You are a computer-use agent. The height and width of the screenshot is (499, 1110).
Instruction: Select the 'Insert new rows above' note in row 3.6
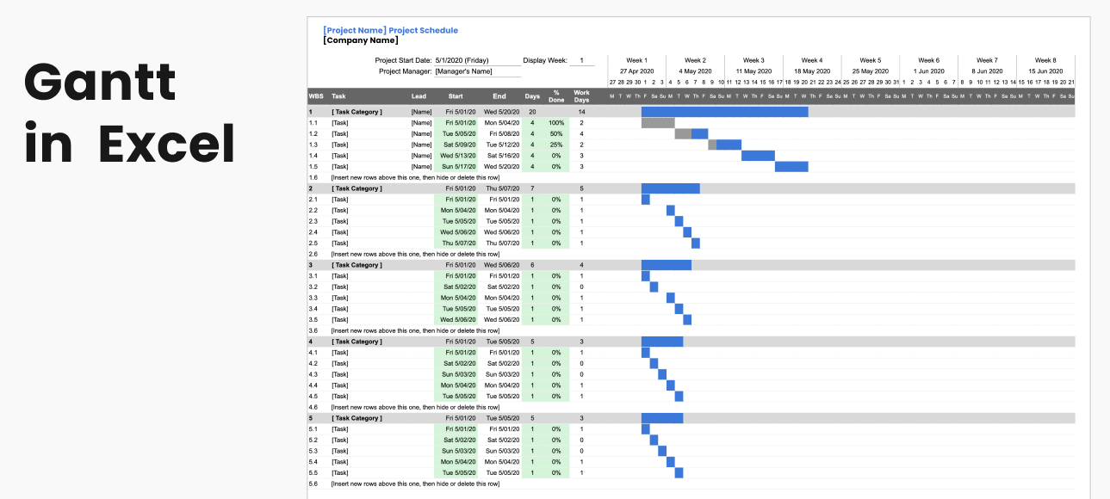coord(415,330)
